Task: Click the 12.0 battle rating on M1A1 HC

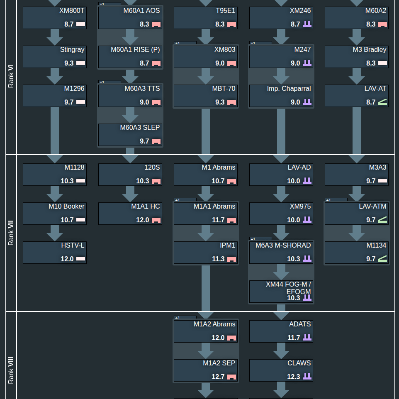Action: pyautogui.click(x=142, y=220)
